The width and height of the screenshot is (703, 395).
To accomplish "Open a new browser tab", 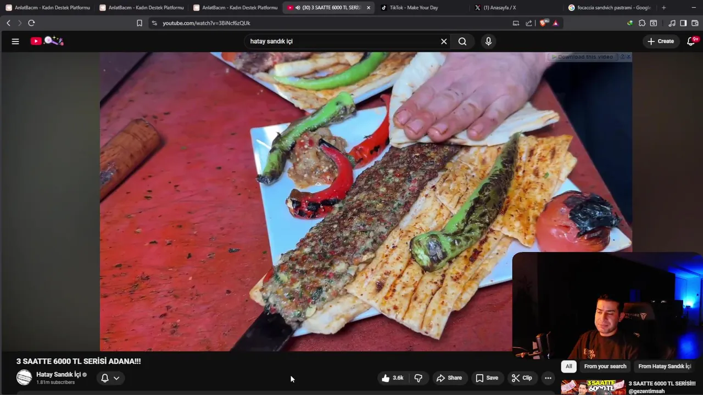I will click(x=663, y=8).
